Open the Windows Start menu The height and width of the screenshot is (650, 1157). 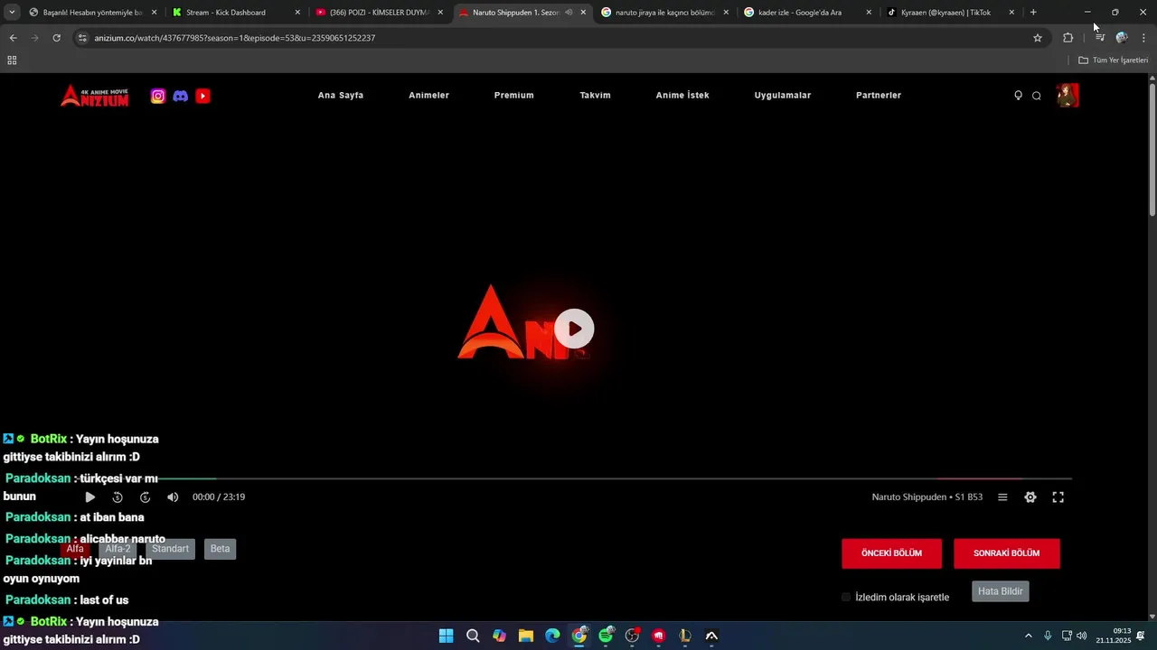click(x=446, y=636)
